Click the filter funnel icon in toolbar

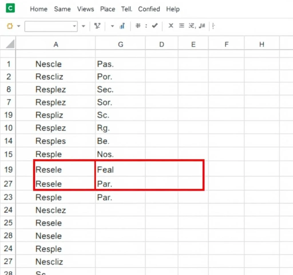pos(97,26)
